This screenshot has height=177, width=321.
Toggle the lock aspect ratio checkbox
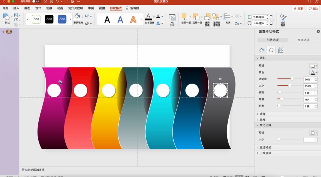tap(272, 20)
